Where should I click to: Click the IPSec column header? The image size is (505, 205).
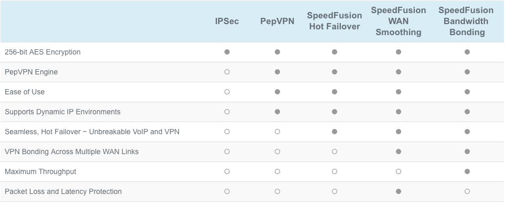pos(227,21)
